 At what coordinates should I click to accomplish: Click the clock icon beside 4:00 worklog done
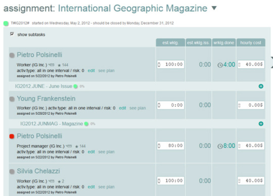point(220,65)
